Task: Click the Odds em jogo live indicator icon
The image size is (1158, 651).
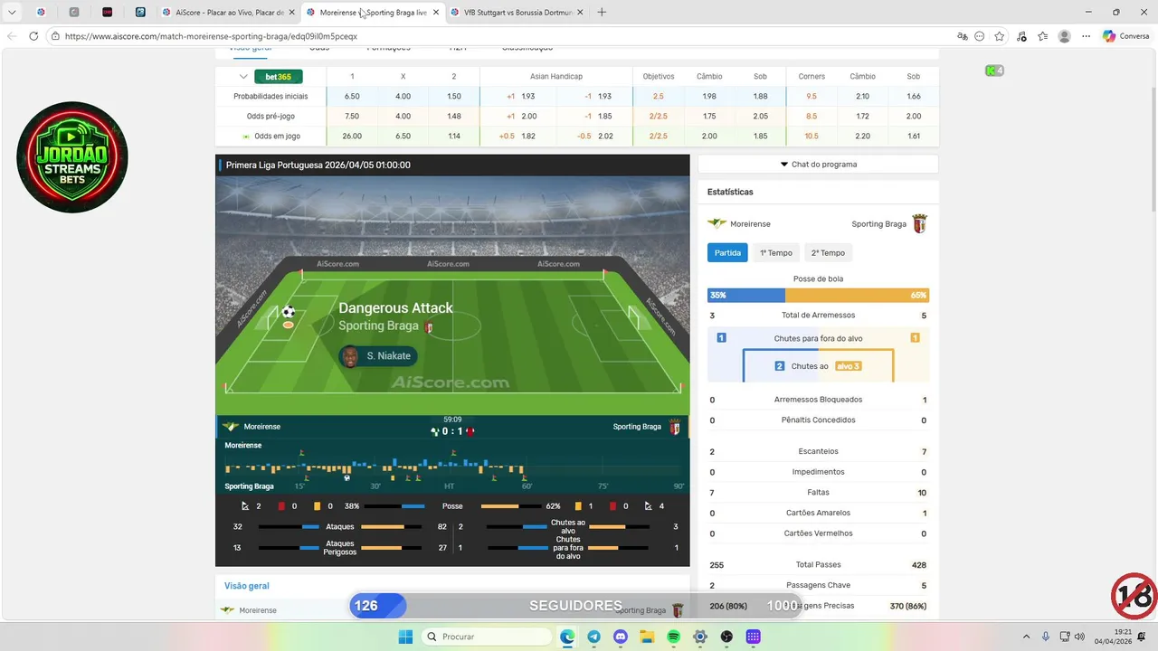Action: pos(246,137)
